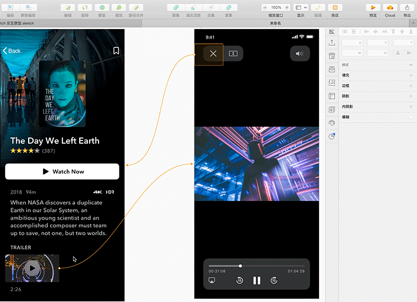Select the sci-fi video frame image

coord(256,164)
